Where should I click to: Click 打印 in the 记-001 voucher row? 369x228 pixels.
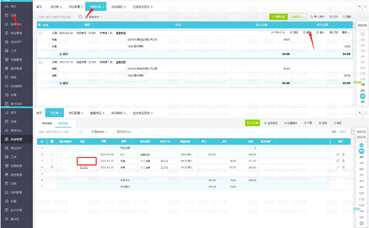click(x=334, y=33)
